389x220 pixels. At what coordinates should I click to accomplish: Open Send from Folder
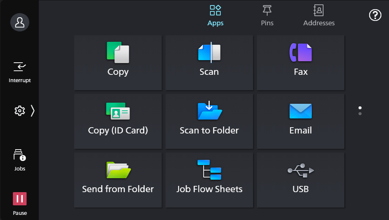[x=118, y=180]
